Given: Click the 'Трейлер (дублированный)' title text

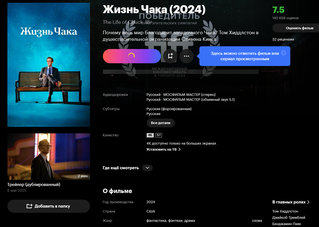Looking at the screenshot, I should coord(34,185).
